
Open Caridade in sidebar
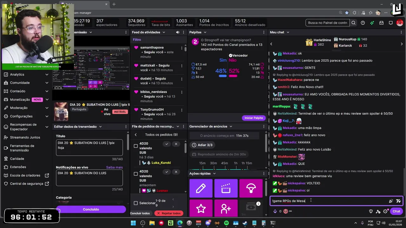click(17, 159)
